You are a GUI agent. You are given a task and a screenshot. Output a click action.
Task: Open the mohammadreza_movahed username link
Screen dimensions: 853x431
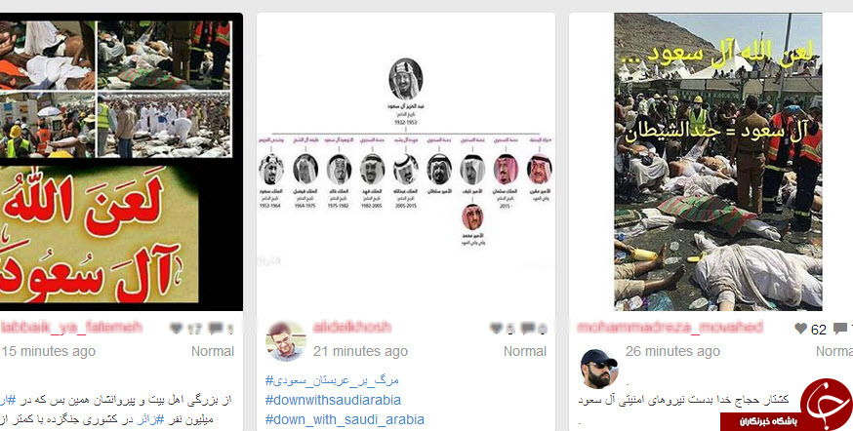tap(670, 328)
